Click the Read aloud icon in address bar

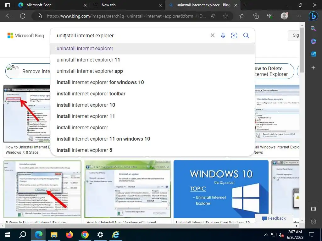click(x=213, y=16)
